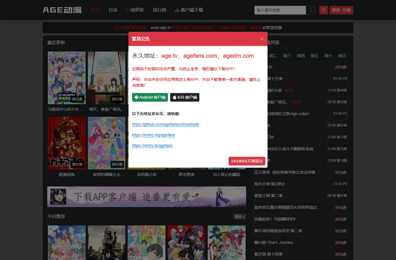Switch to 周四 schedule tab

click(301, 56)
